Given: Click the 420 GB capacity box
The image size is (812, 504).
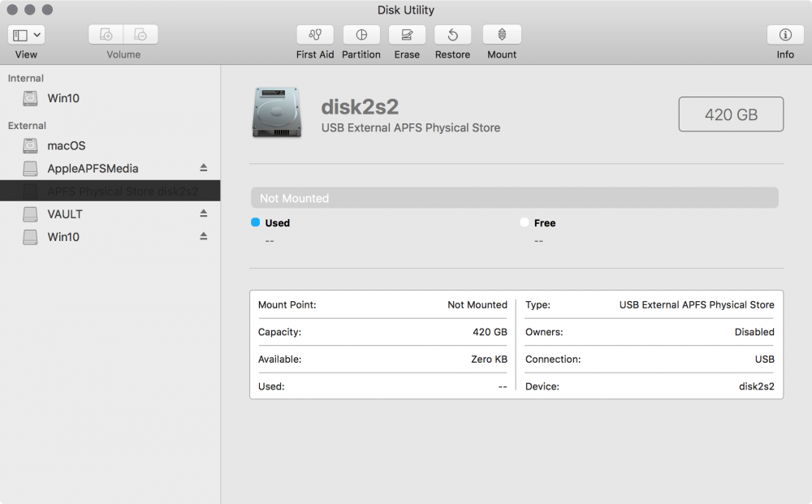Looking at the screenshot, I should click(731, 114).
